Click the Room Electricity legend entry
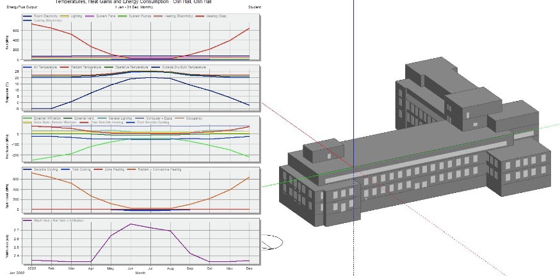Viewport: 560px width, 276px height. [40, 16]
